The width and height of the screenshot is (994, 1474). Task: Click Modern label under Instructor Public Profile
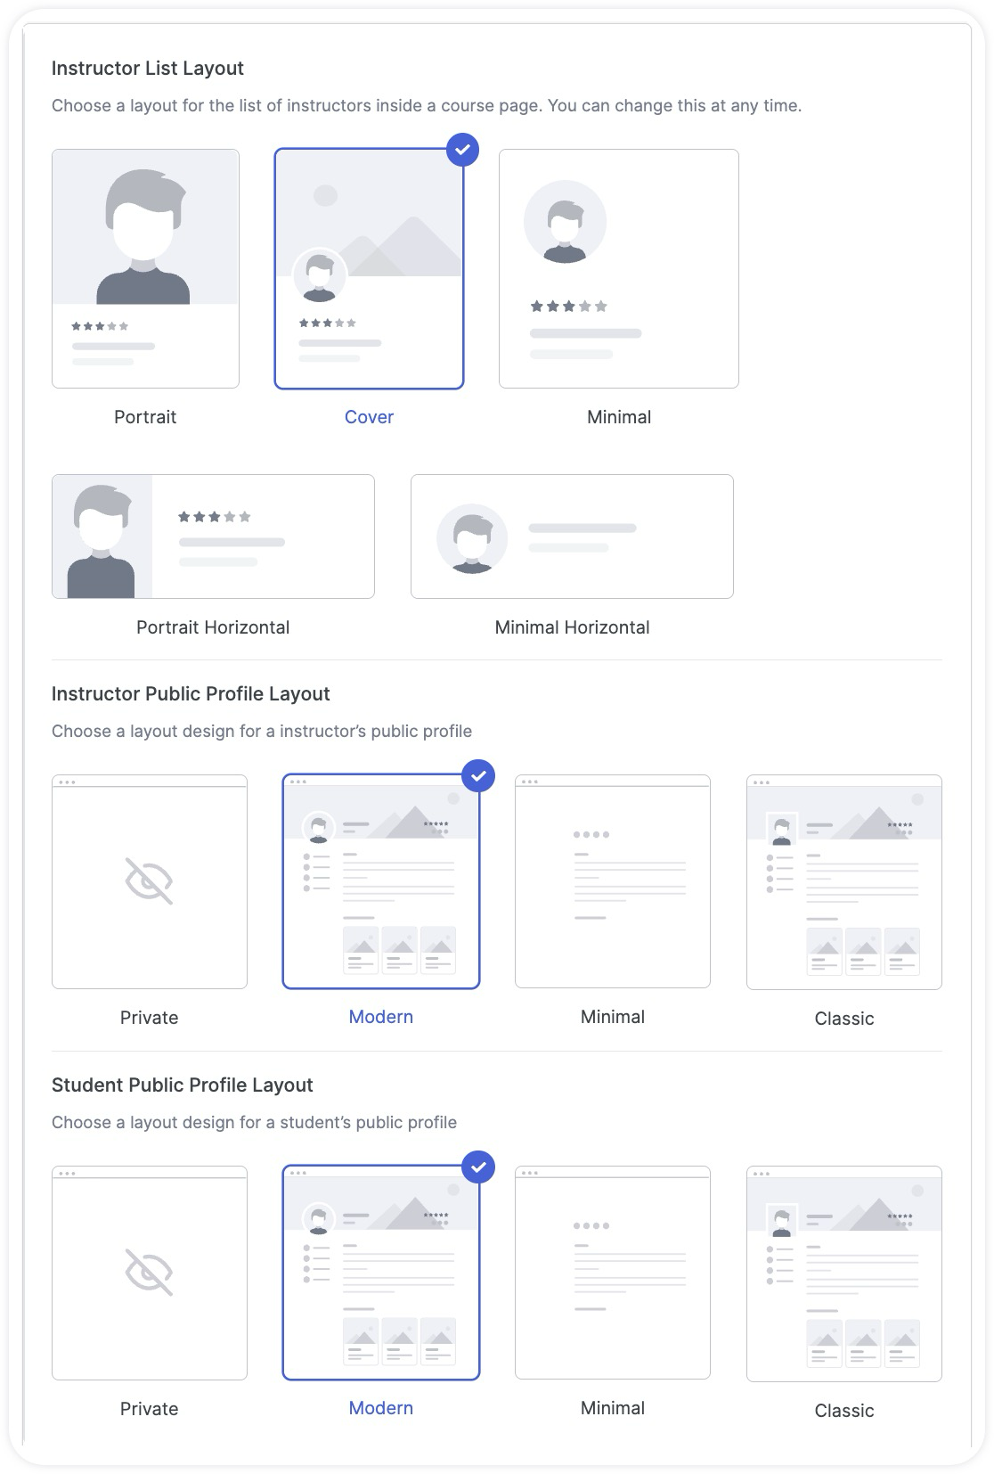[x=381, y=1017]
